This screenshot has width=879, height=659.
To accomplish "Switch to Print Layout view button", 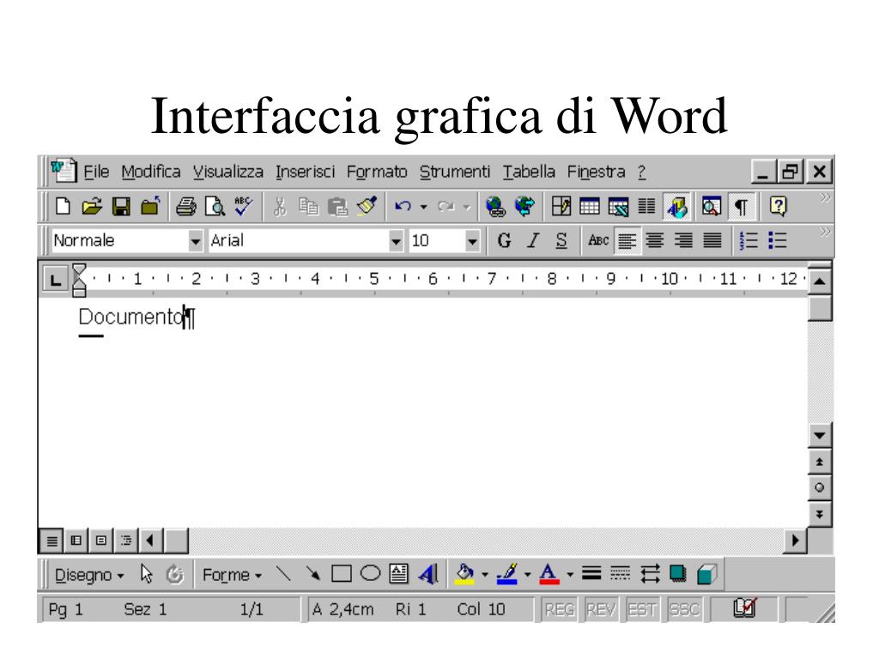I will (x=101, y=541).
